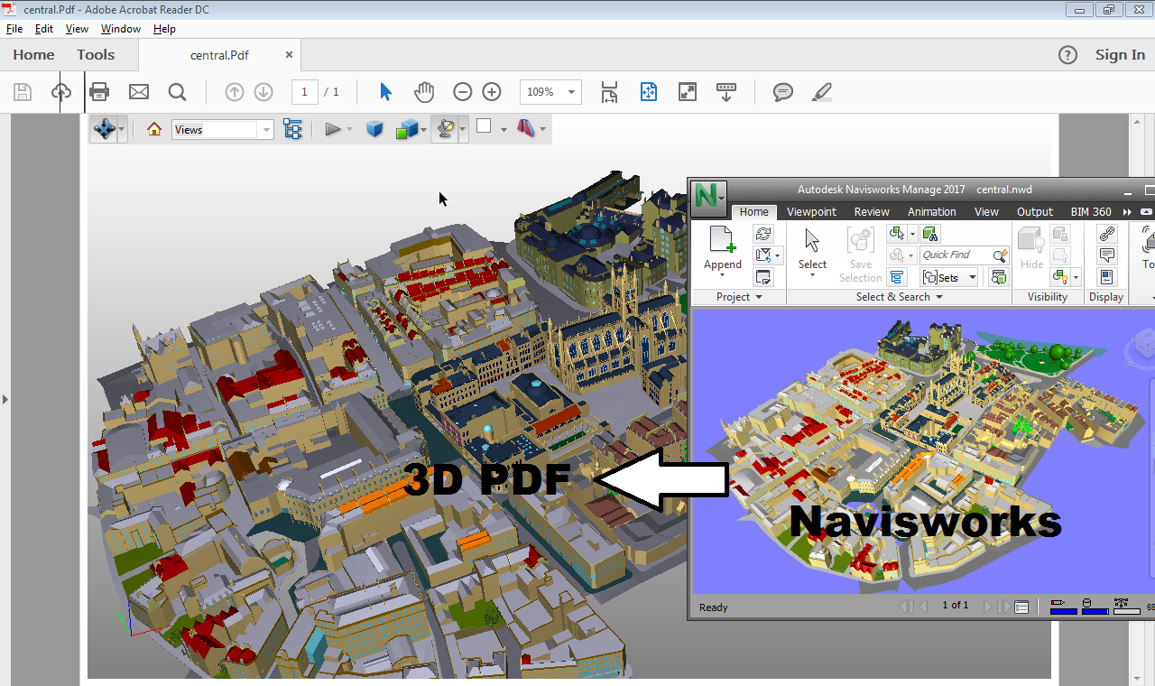Screen dimensions: 1155x686
Task: Click the Sign In link
Action: click(x=1120, y=55)
